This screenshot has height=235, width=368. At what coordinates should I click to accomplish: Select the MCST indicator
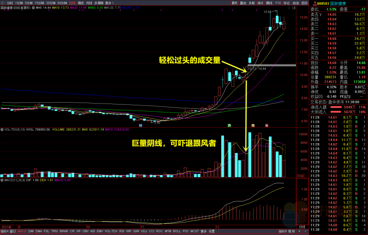(195, 231)
